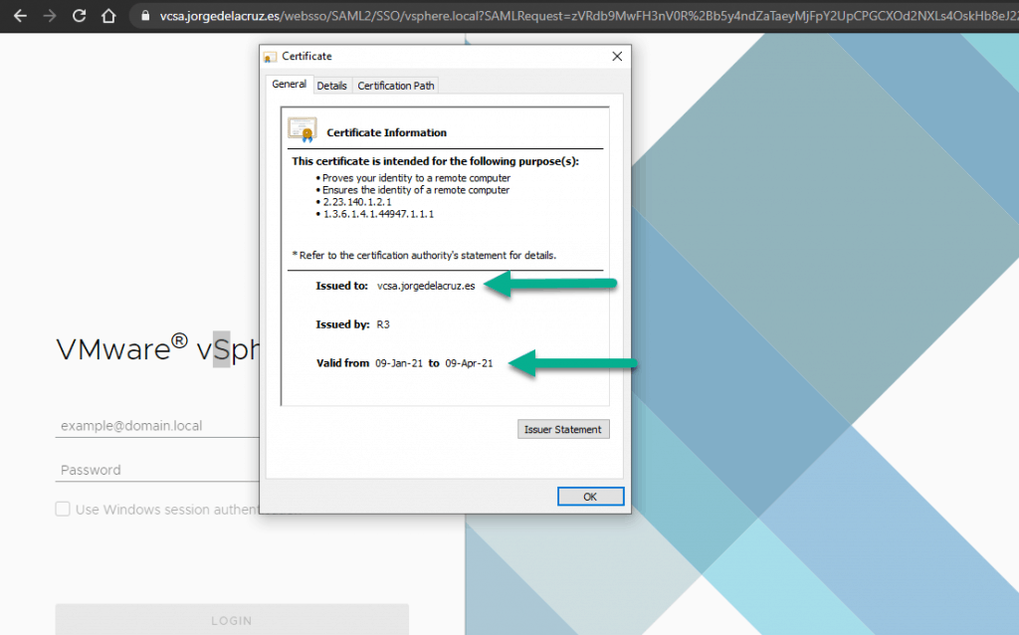
Task: Click OK in the Certificate dialog
Action: coord(590,497)
